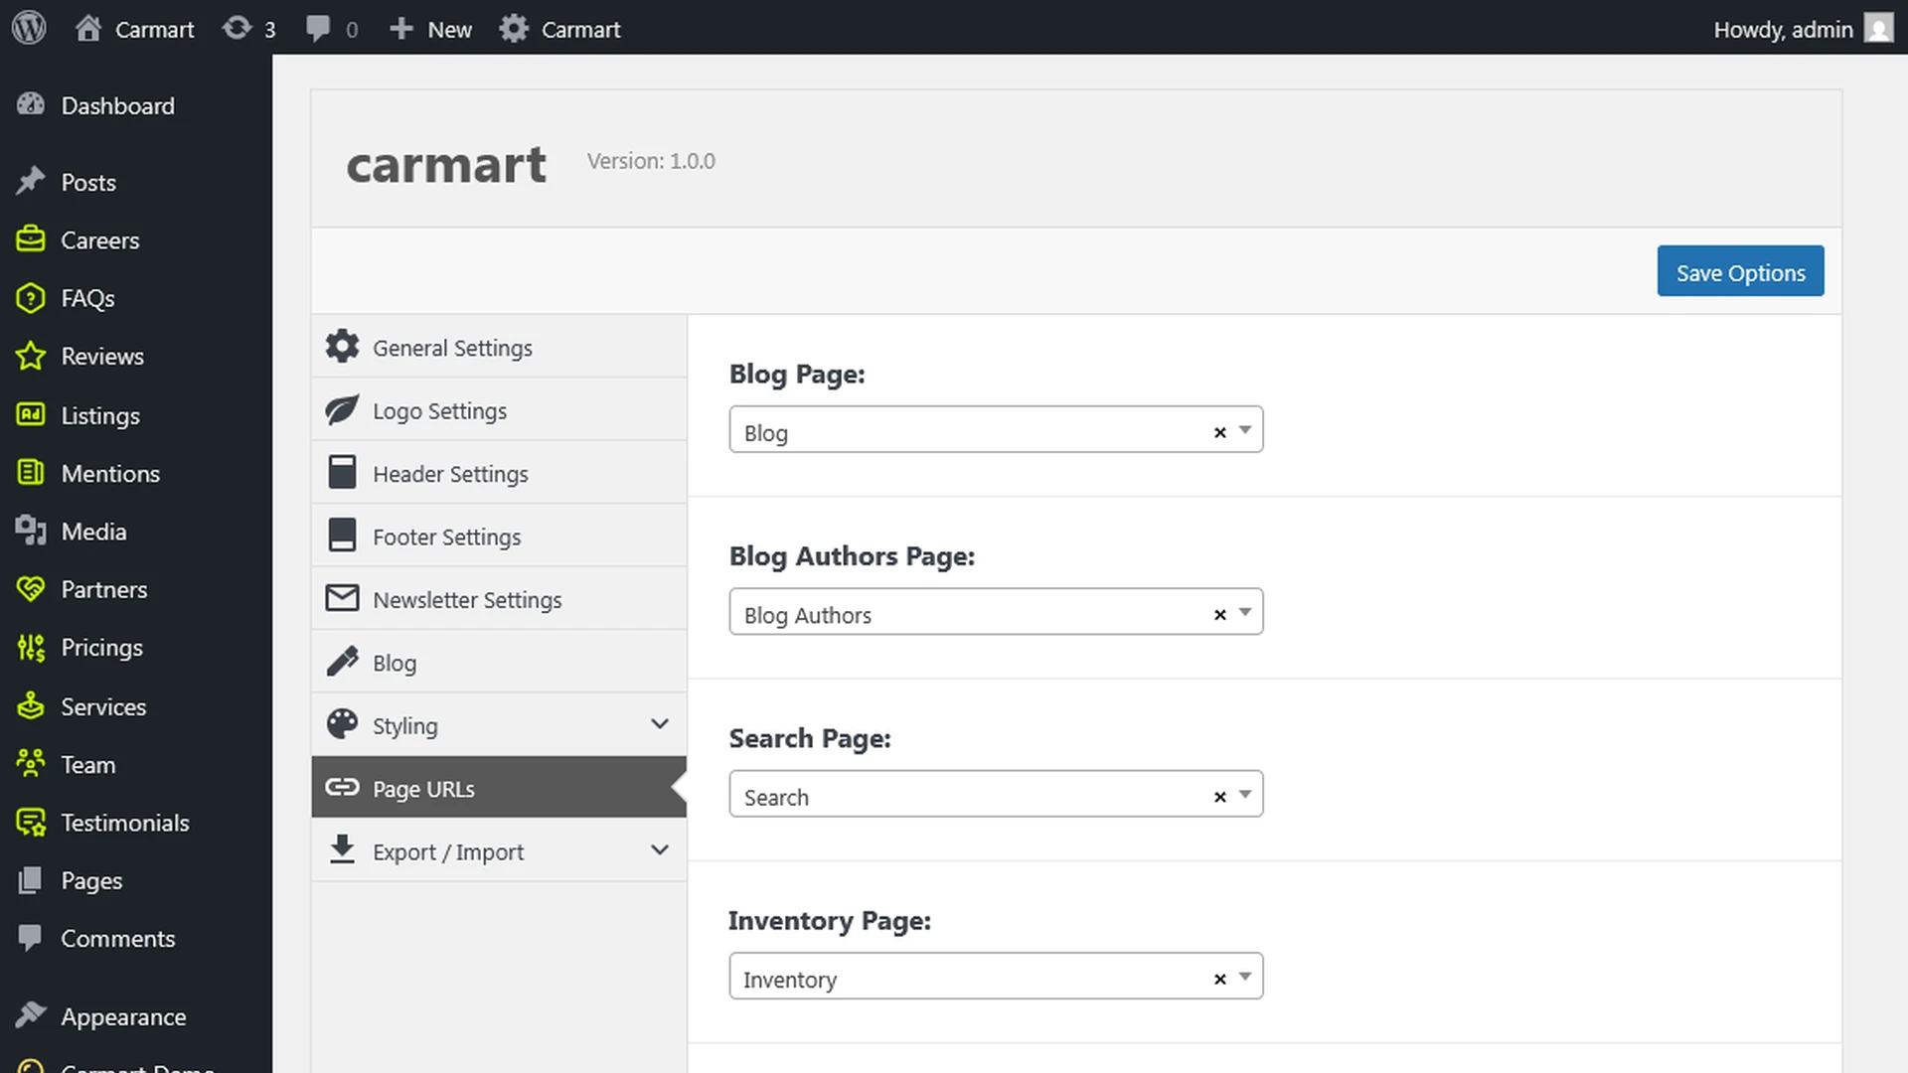Image resolution: width=1908 pixels, height=1073 pixels.
Task: Open the Reviews star icon
Action: pyautogui.click(x=31, y=356)
